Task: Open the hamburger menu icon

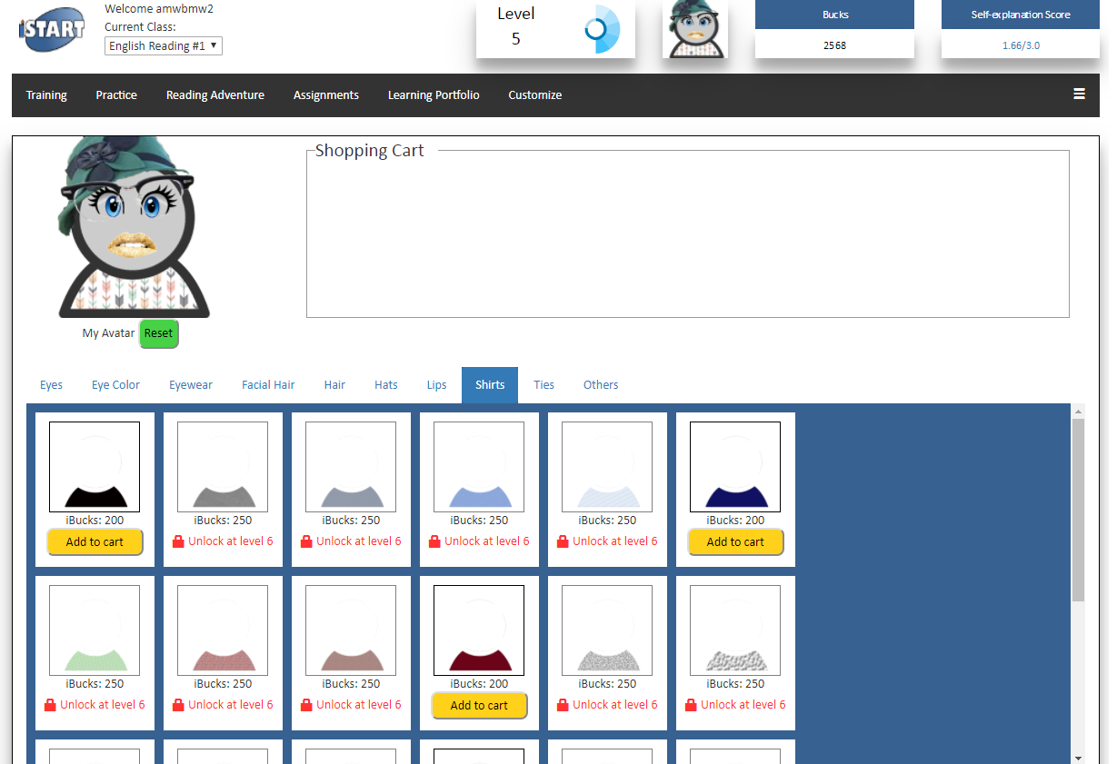Action: point(1079,94)
